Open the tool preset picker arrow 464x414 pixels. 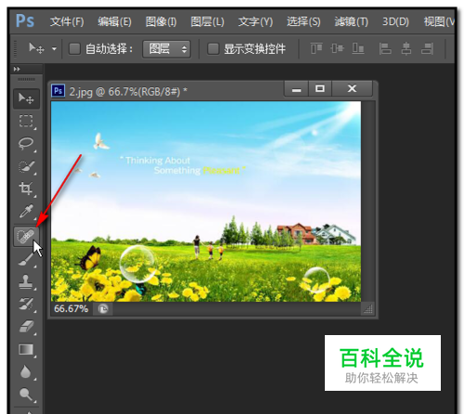coord(54,49)
